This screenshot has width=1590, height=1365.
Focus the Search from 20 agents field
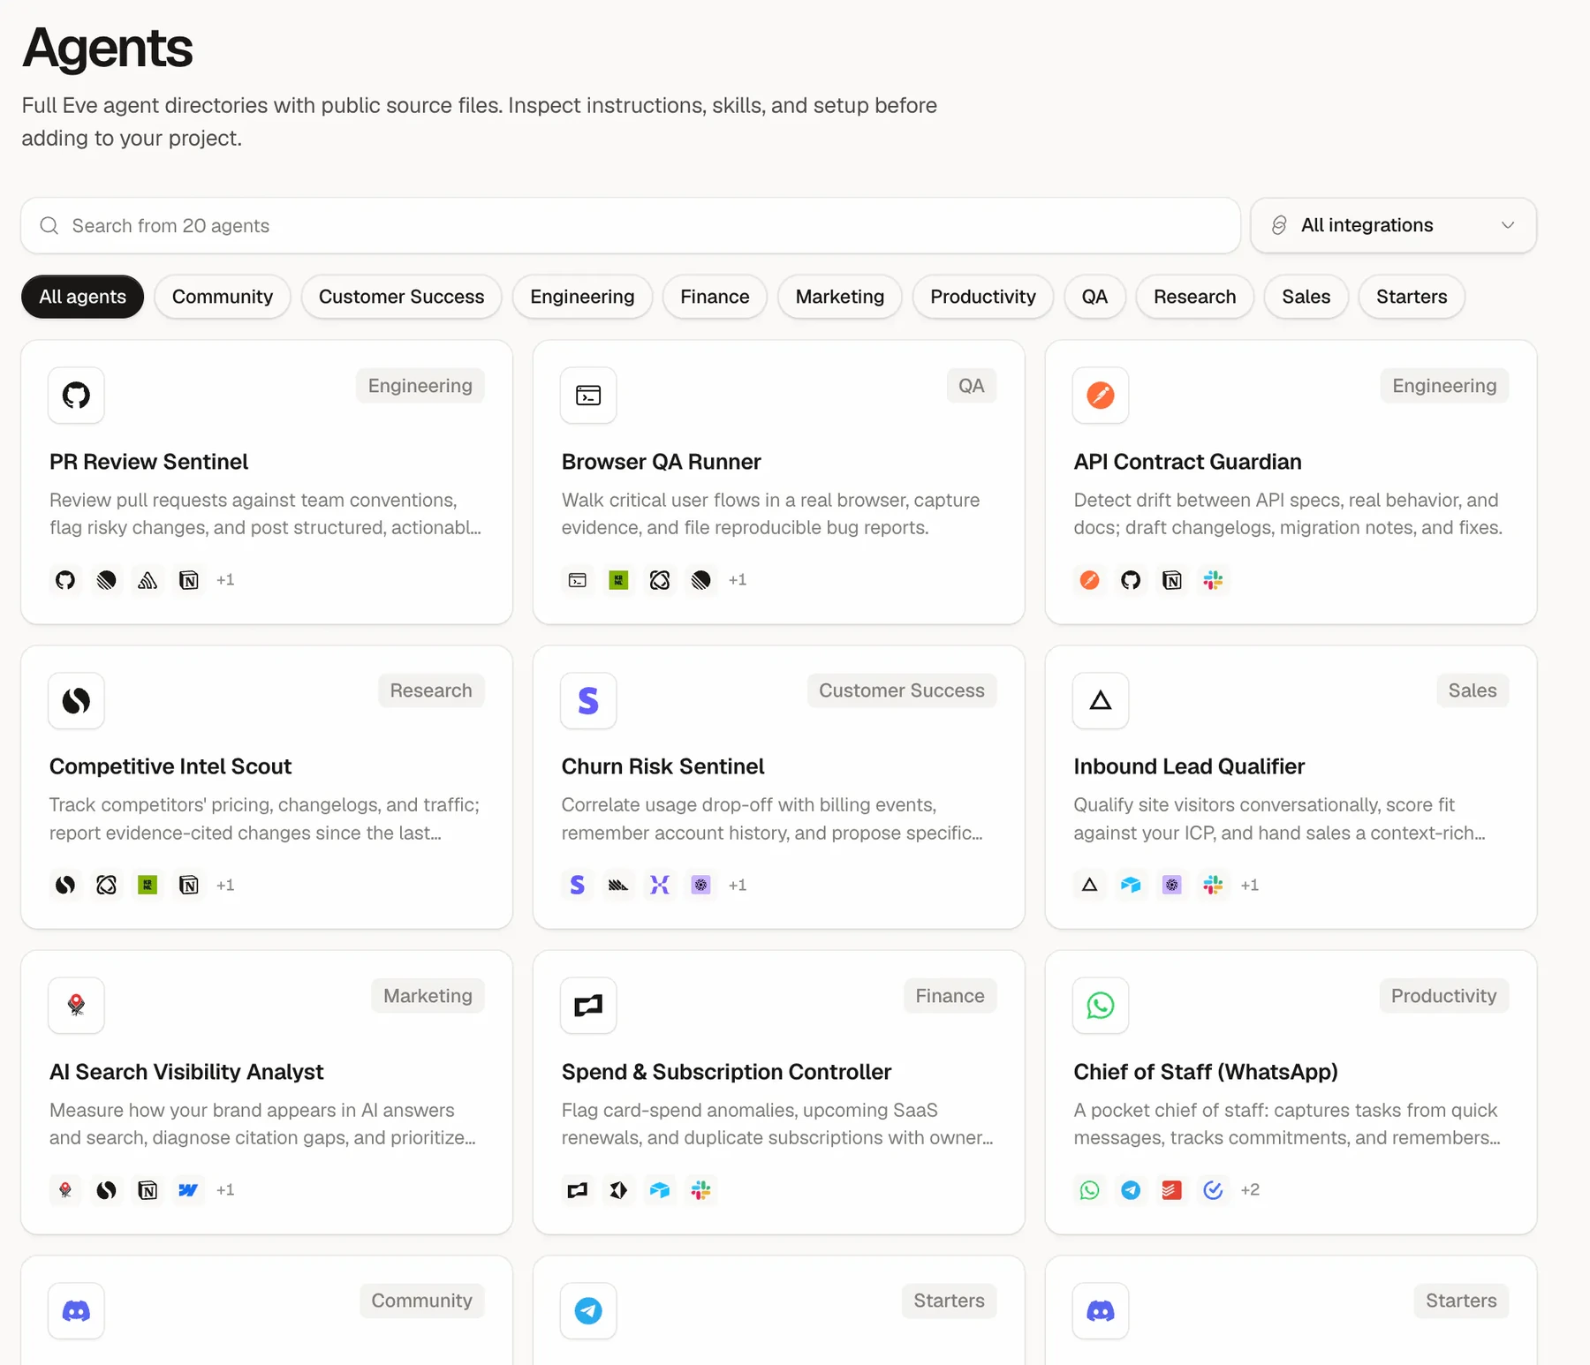[631, 226]
